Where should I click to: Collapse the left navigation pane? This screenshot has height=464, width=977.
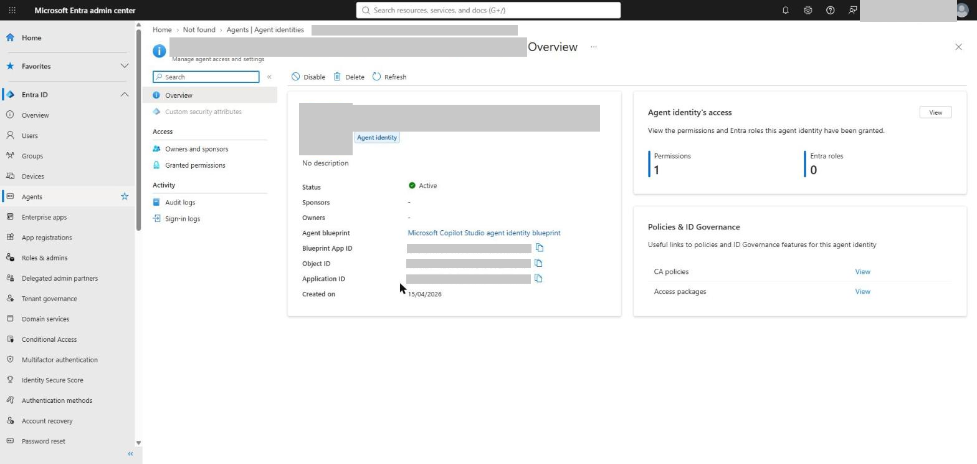(x=130, y=454)
